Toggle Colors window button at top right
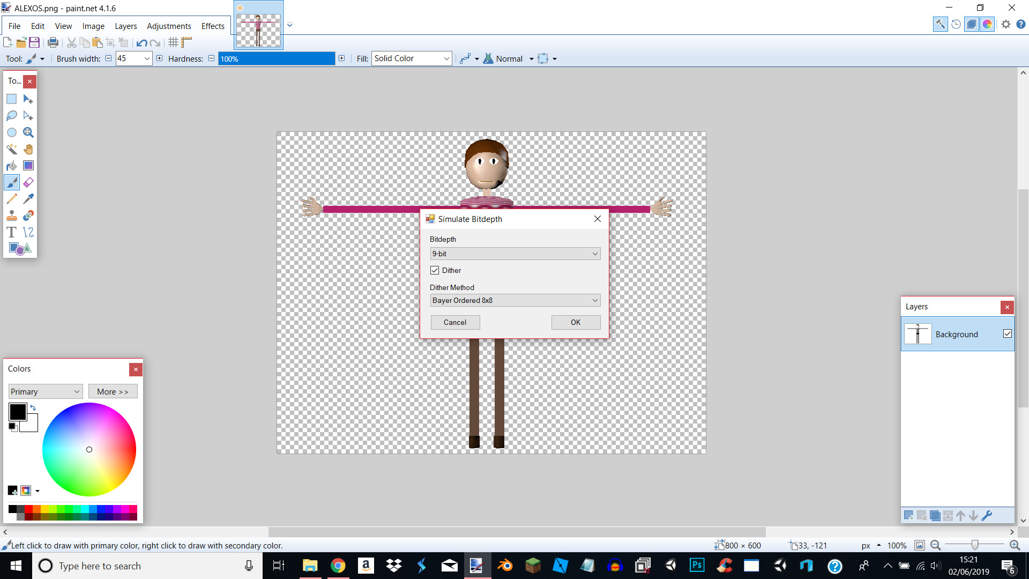The image size is (1029, 579). pyautogui.click(x=987, y=24)
